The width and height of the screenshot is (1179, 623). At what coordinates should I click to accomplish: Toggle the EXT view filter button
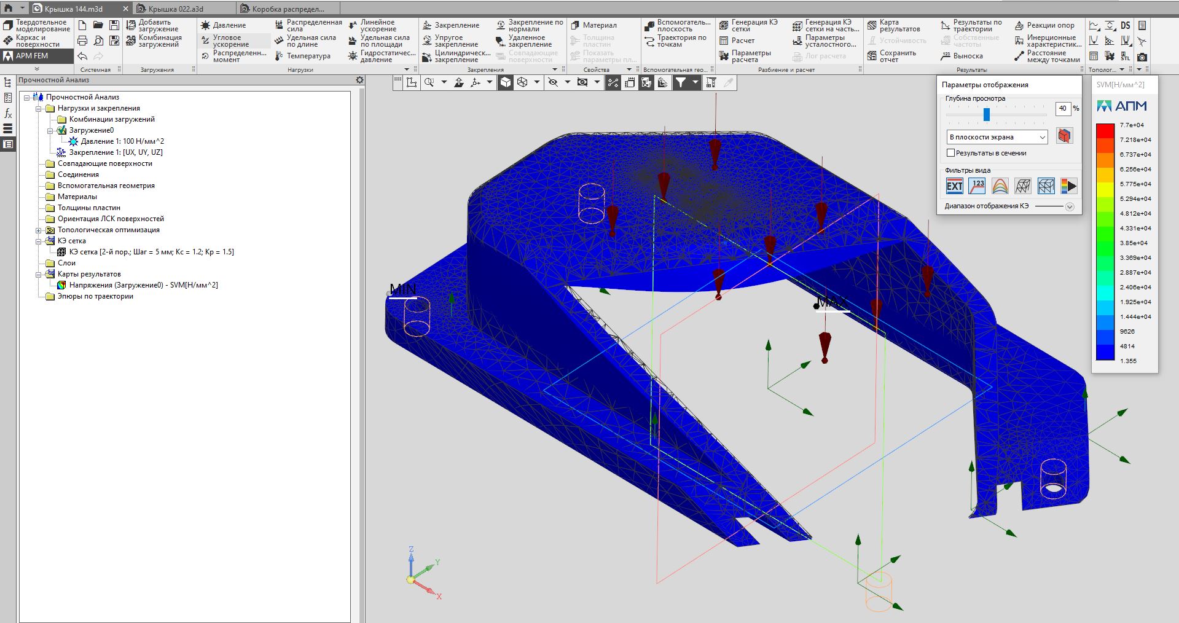pos(954,186)
